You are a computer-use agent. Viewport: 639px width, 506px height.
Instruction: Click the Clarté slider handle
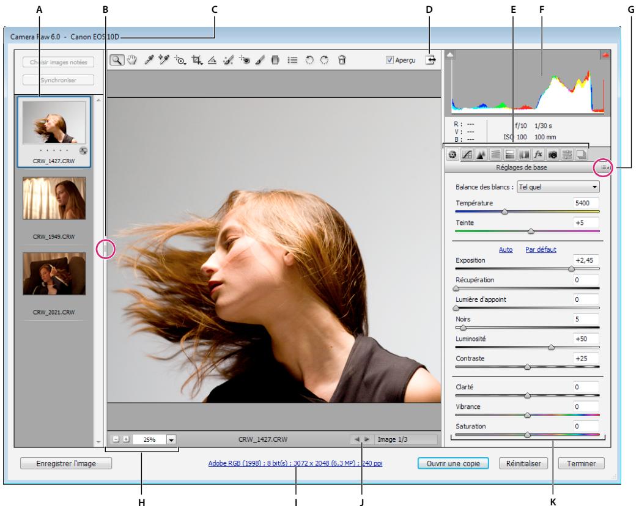tap(527, 395)
